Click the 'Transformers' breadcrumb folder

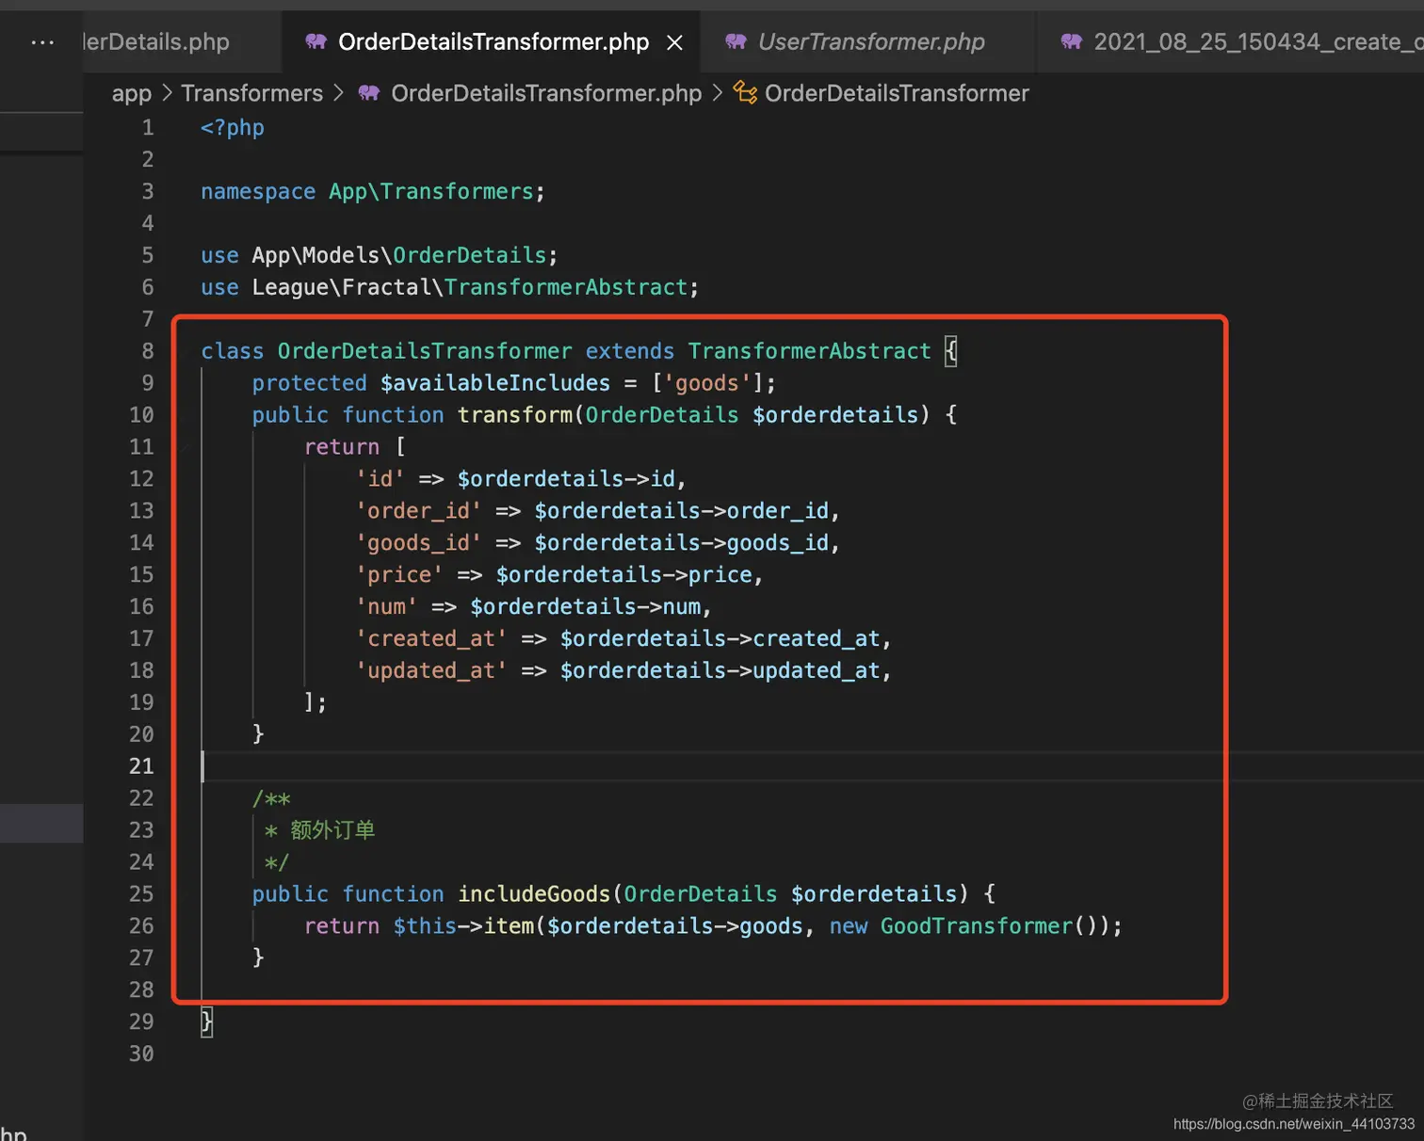pyautogui.click(x=251, y=93)
